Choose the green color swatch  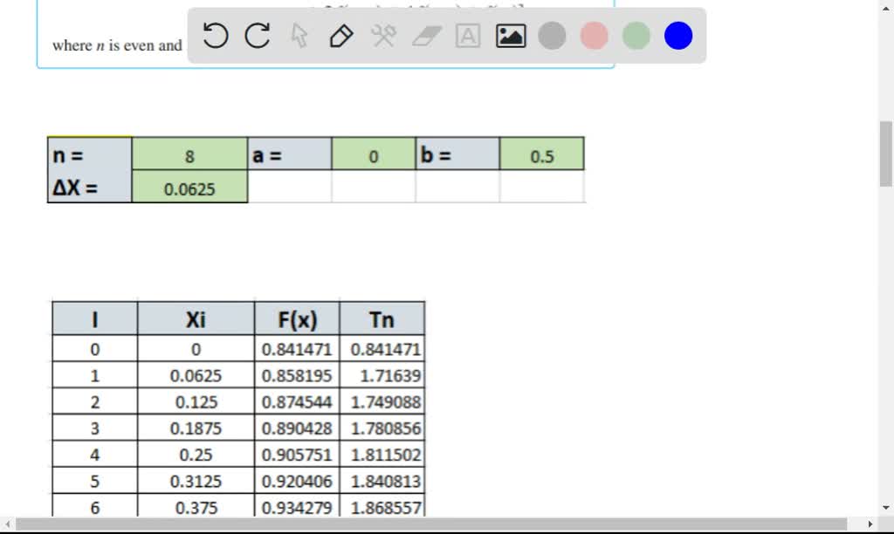636,35
